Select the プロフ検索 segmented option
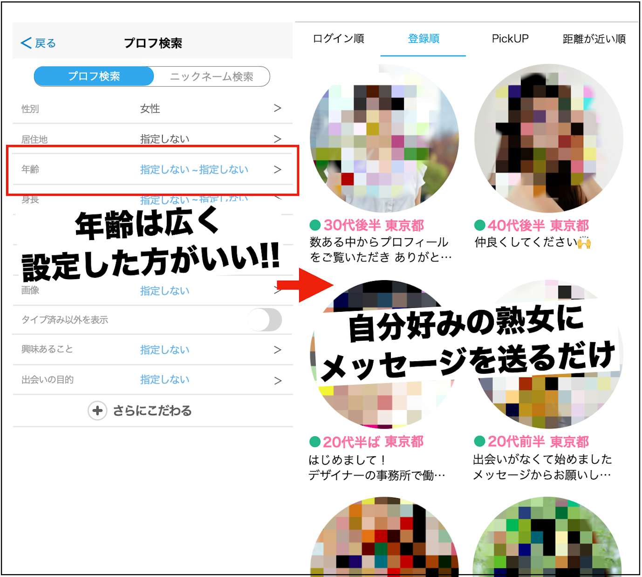Screen dimensions: 642x577 point(94,76)
